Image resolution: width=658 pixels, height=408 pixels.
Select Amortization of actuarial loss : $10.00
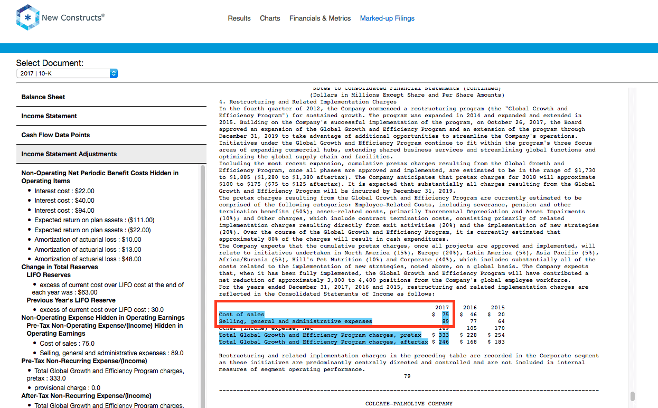pos(88,240)
